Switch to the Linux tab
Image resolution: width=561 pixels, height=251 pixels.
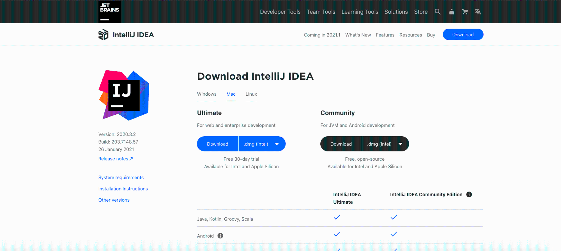(x=251, y=94)
